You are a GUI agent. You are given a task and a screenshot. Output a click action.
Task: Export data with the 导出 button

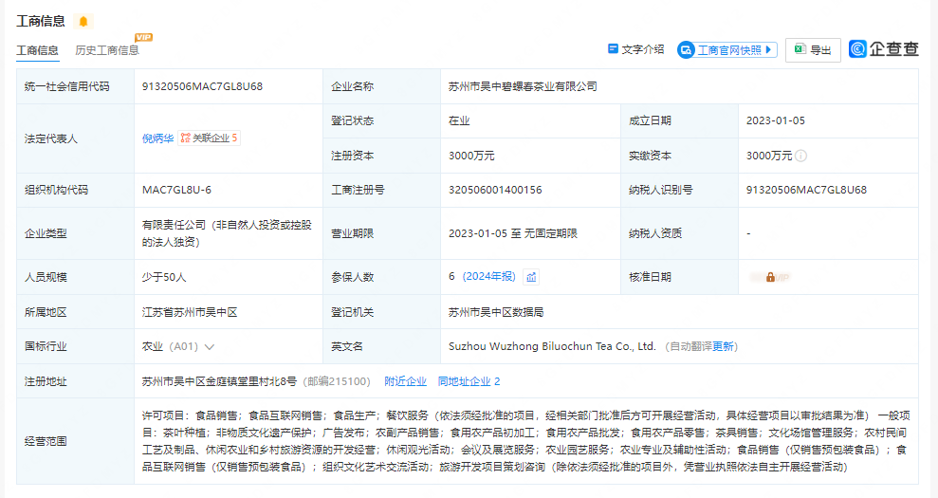pos(813,50)
